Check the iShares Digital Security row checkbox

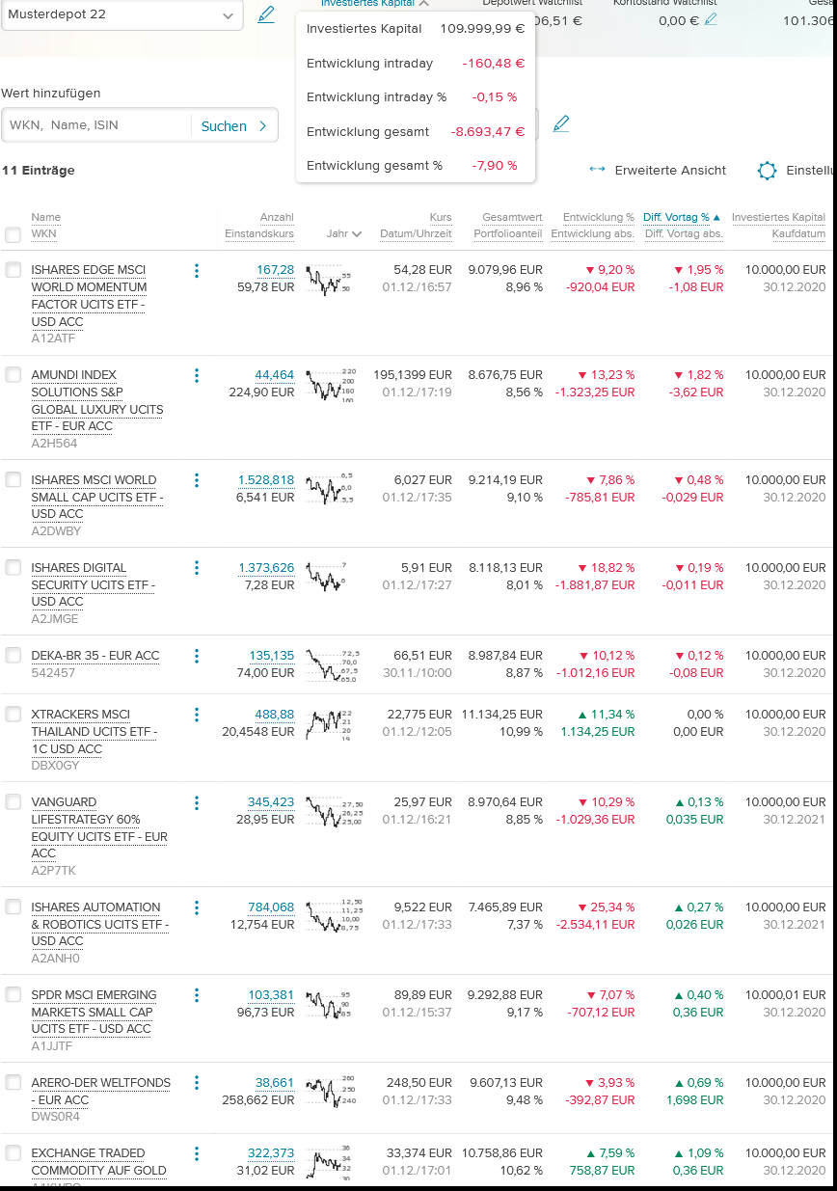pos(13,568)
